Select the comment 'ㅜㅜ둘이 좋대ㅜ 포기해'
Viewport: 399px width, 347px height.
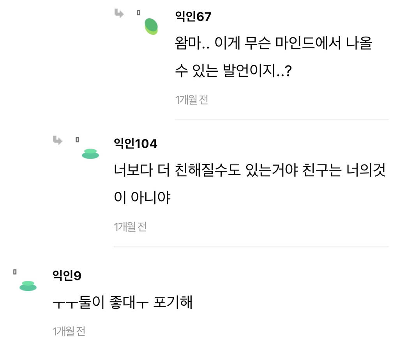click(x=123, y=303)
